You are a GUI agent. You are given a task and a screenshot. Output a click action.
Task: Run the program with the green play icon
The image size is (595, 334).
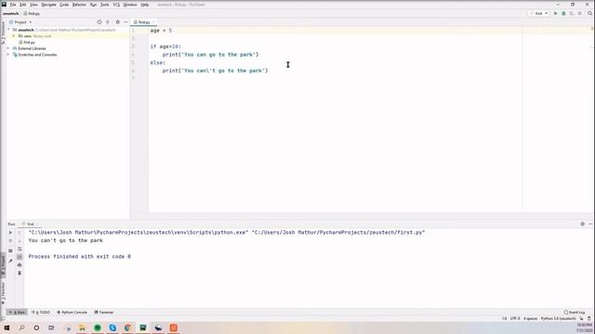556,13
